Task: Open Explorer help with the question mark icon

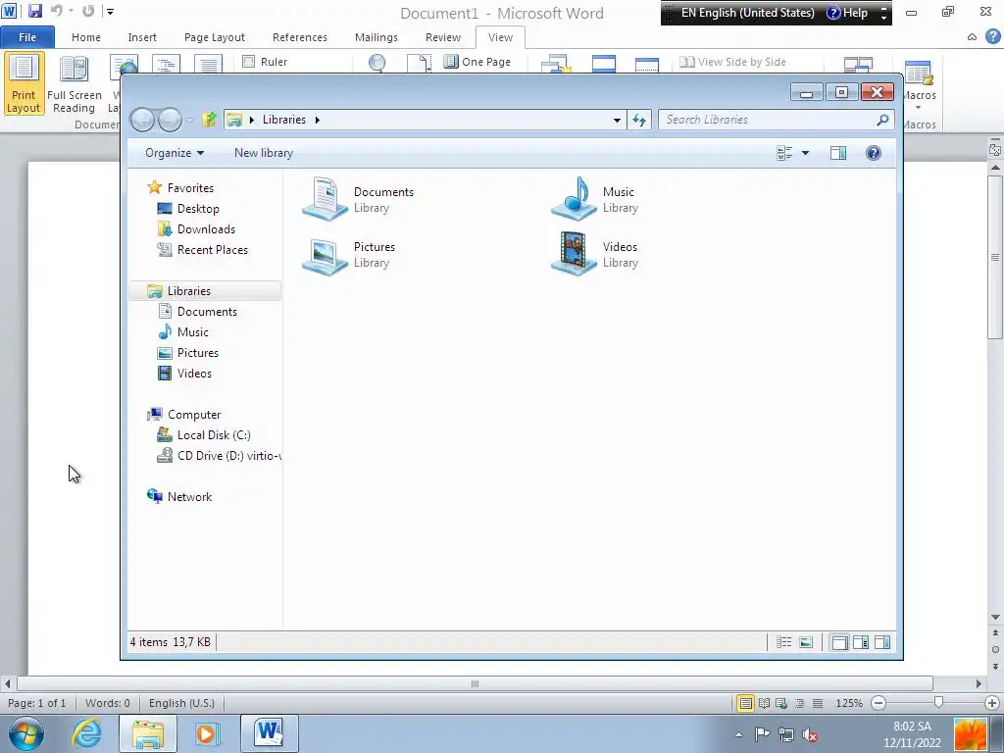Action: click(874, 152)
